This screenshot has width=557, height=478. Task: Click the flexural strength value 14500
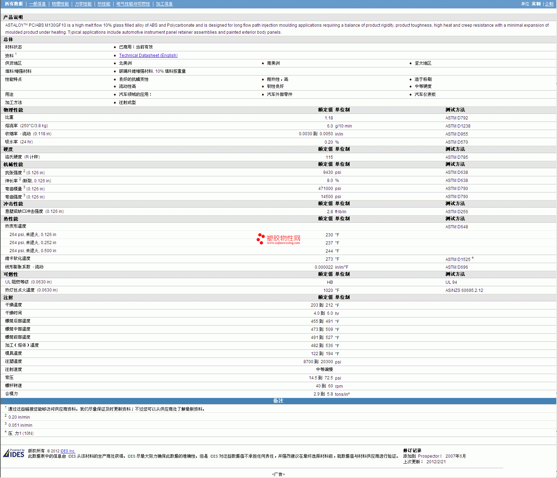tap(327, 197)
